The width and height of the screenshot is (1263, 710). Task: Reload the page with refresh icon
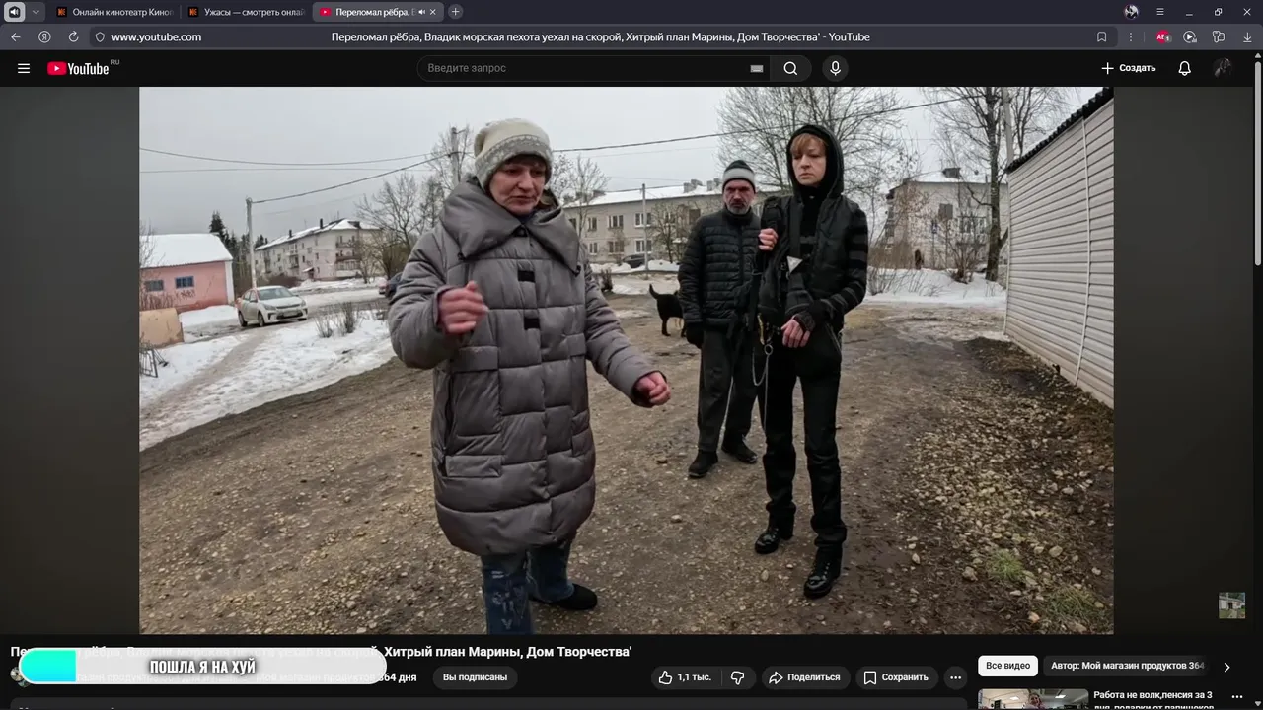point(73,36)
